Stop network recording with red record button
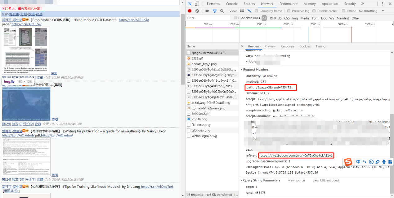The width and height of the screenshot is (394, 198). [190, 11]
